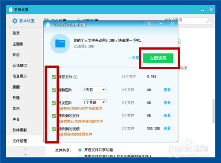Click the down chevron below 文件管理
This screenshot has height=163, width=221.
click(x=26, y=154)
